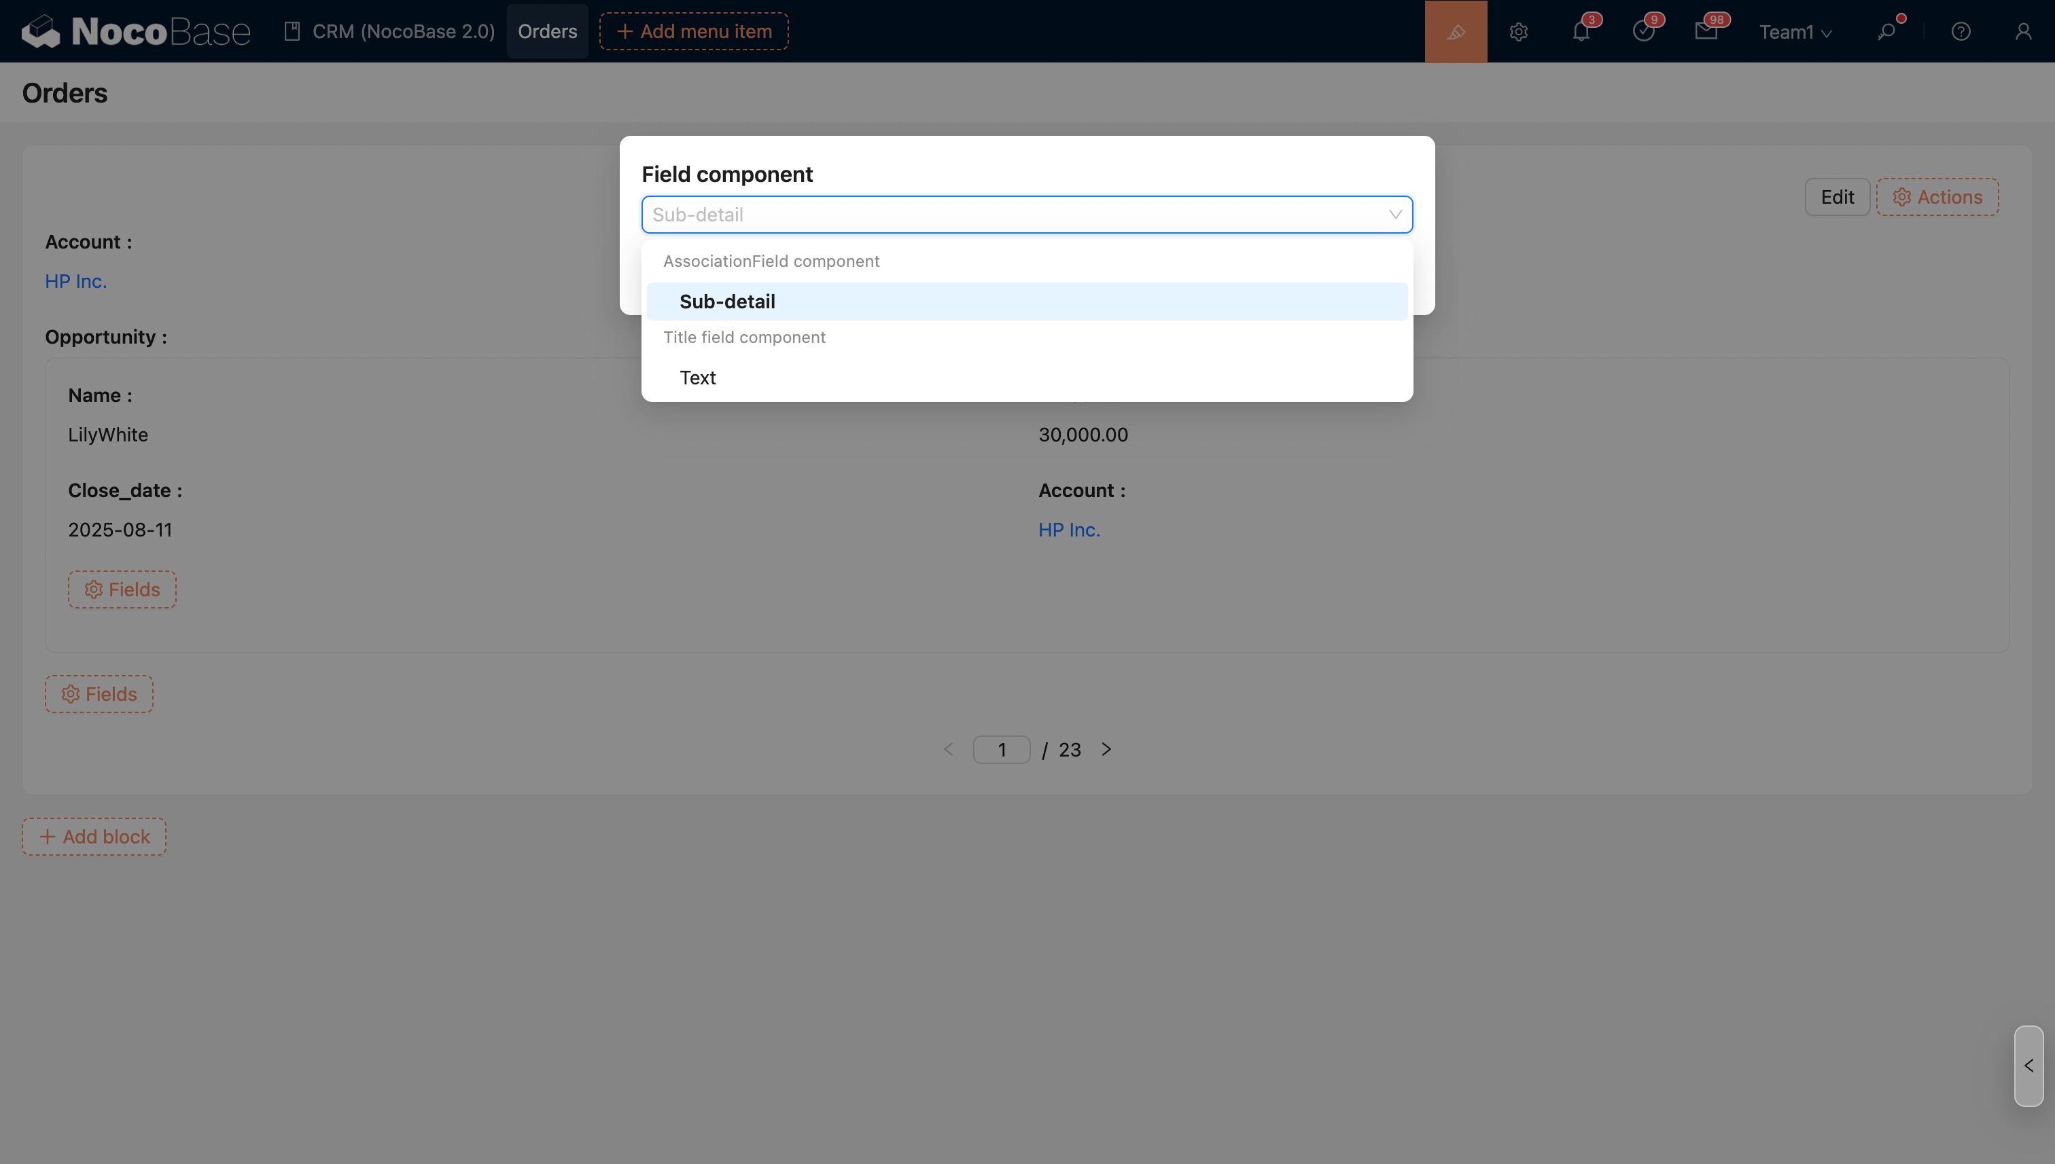
Task: Toggle the Sub-detail field component dropdown arrow
Action: click(1395, 214)
